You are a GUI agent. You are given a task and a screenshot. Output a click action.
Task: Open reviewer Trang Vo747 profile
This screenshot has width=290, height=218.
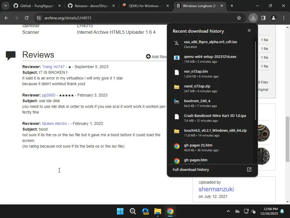coord(53,67)
